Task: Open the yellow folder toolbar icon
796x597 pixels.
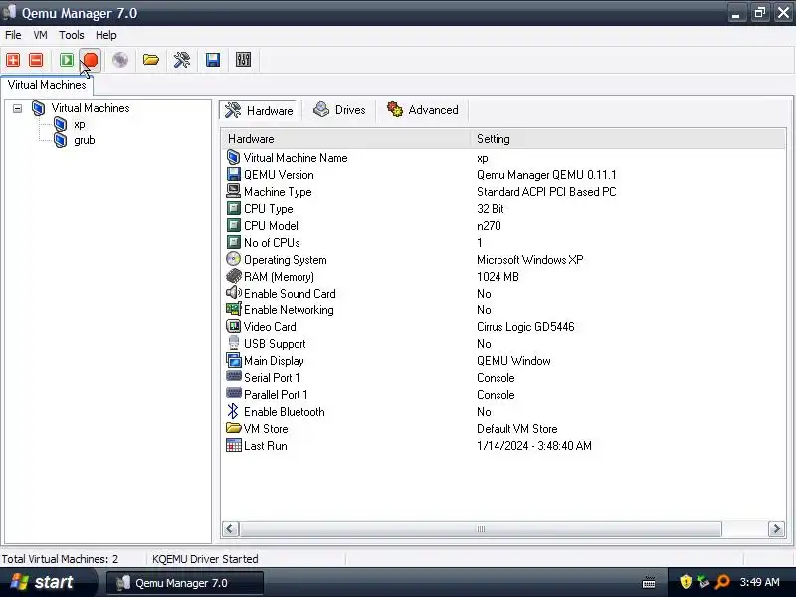Action: click(x=151, y=60)
